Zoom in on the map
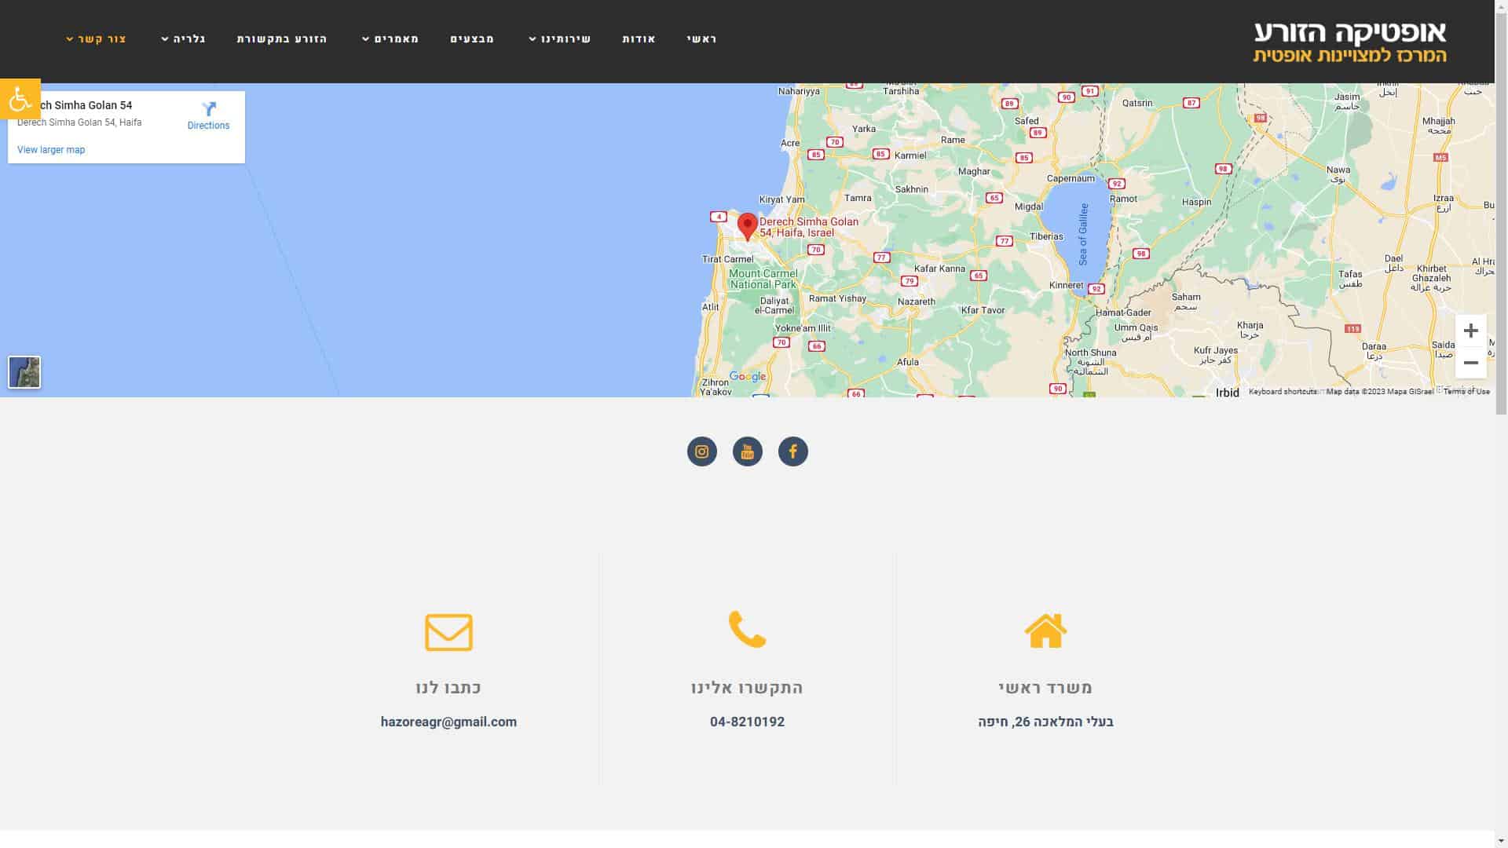 [x=1470, y=331]
